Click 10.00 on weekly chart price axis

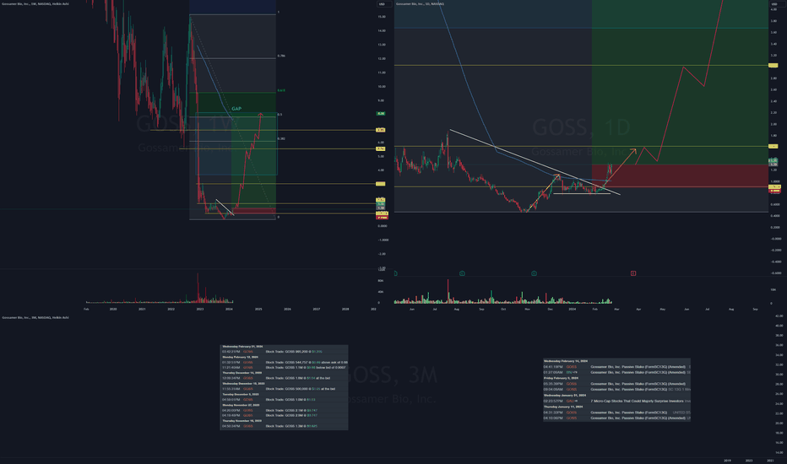coord(382,86)
